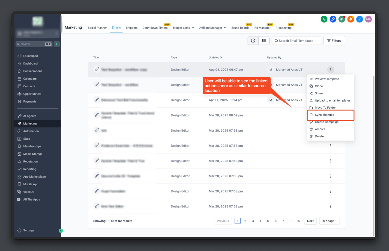Switch to recent clock view icon
This screenshot has width=389, height=251.
coord(253,41)
